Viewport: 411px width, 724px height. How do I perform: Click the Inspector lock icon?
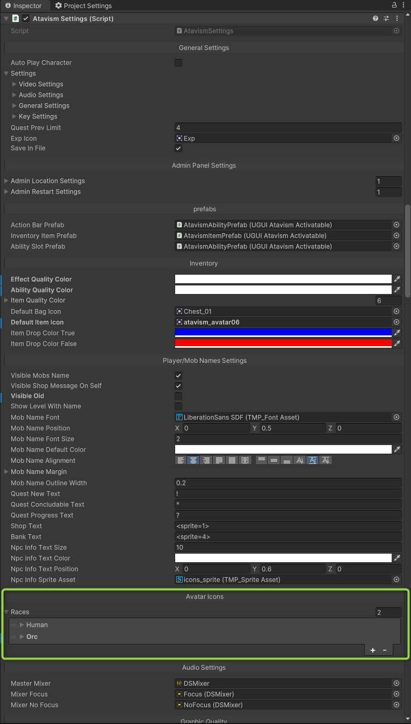394,5
